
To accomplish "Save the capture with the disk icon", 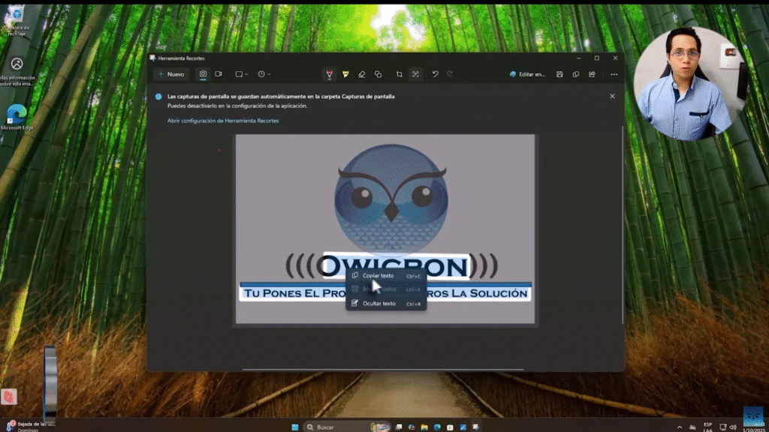I will click(559, 74).
